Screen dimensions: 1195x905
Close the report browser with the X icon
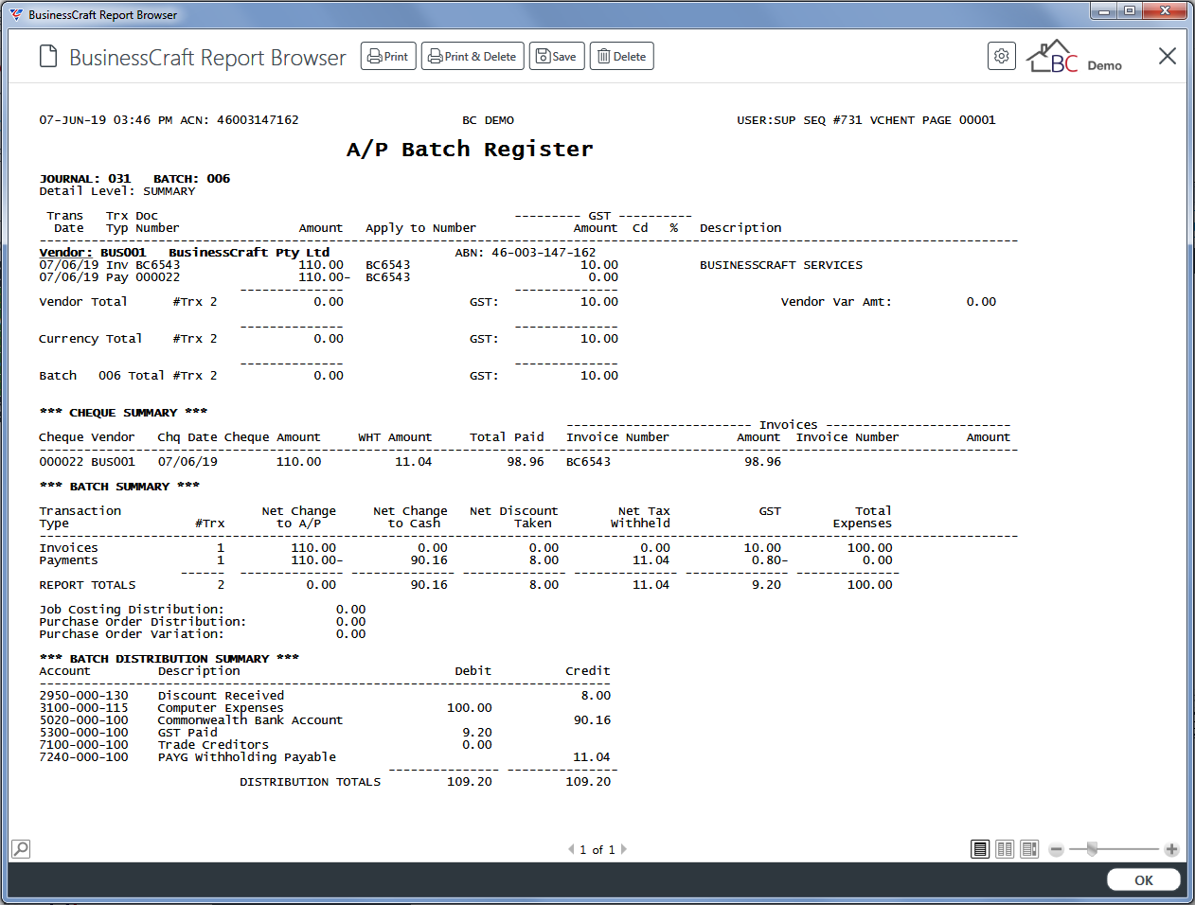click(1168, 56)
